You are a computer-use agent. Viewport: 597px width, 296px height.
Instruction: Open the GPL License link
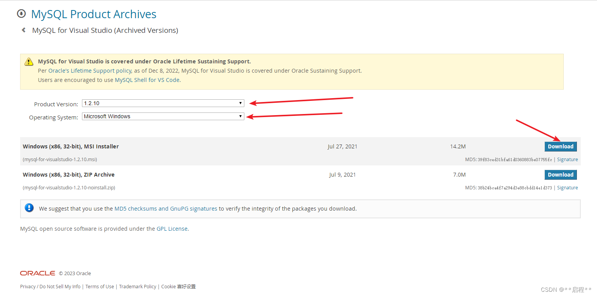pos(172,228)
